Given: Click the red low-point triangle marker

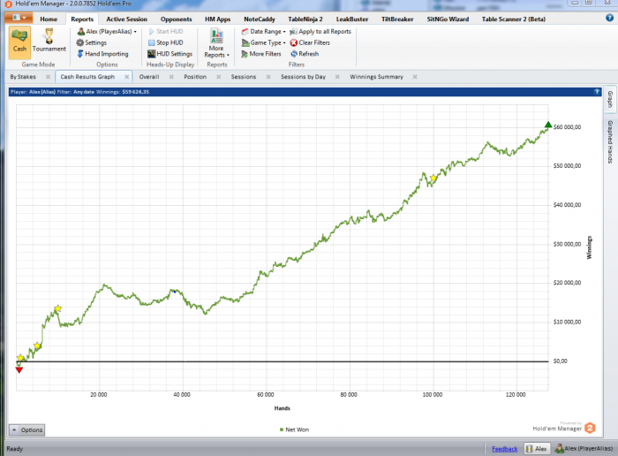Looking at the screenshot, I should (19, 370).
